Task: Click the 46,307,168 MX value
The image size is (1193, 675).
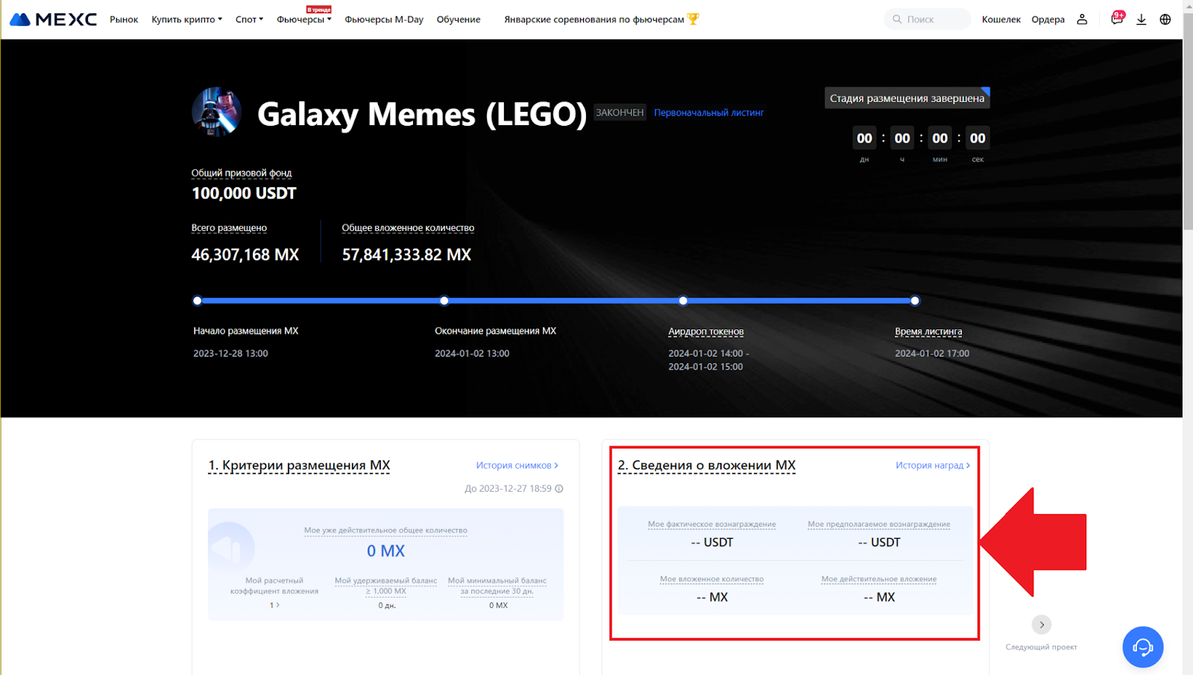Action: [x=245, y=255]
